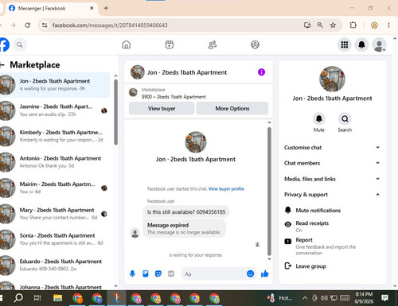Click the taskbar clock showing 8:14 PM
398x306 pixels.
(x=364, y=298)
